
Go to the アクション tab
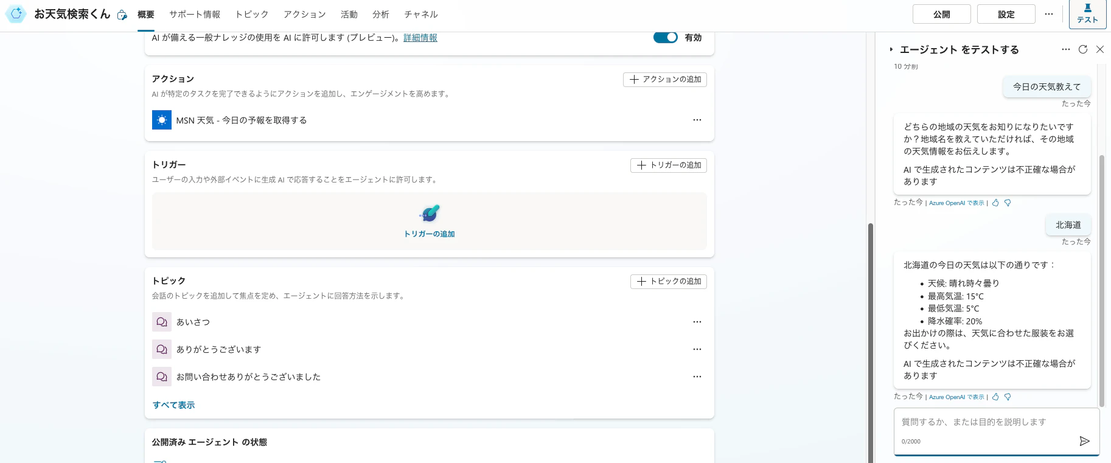click(x=305, y=14)
